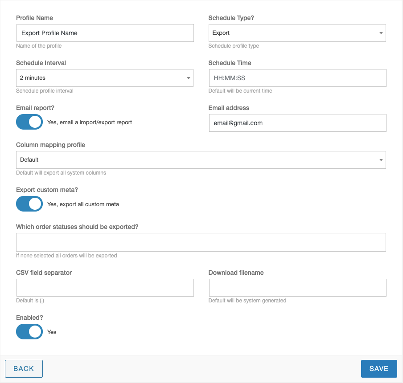Open the Schedule Type Export dropdown
This screenshot has width=403, height=383.
pos(297,33)
